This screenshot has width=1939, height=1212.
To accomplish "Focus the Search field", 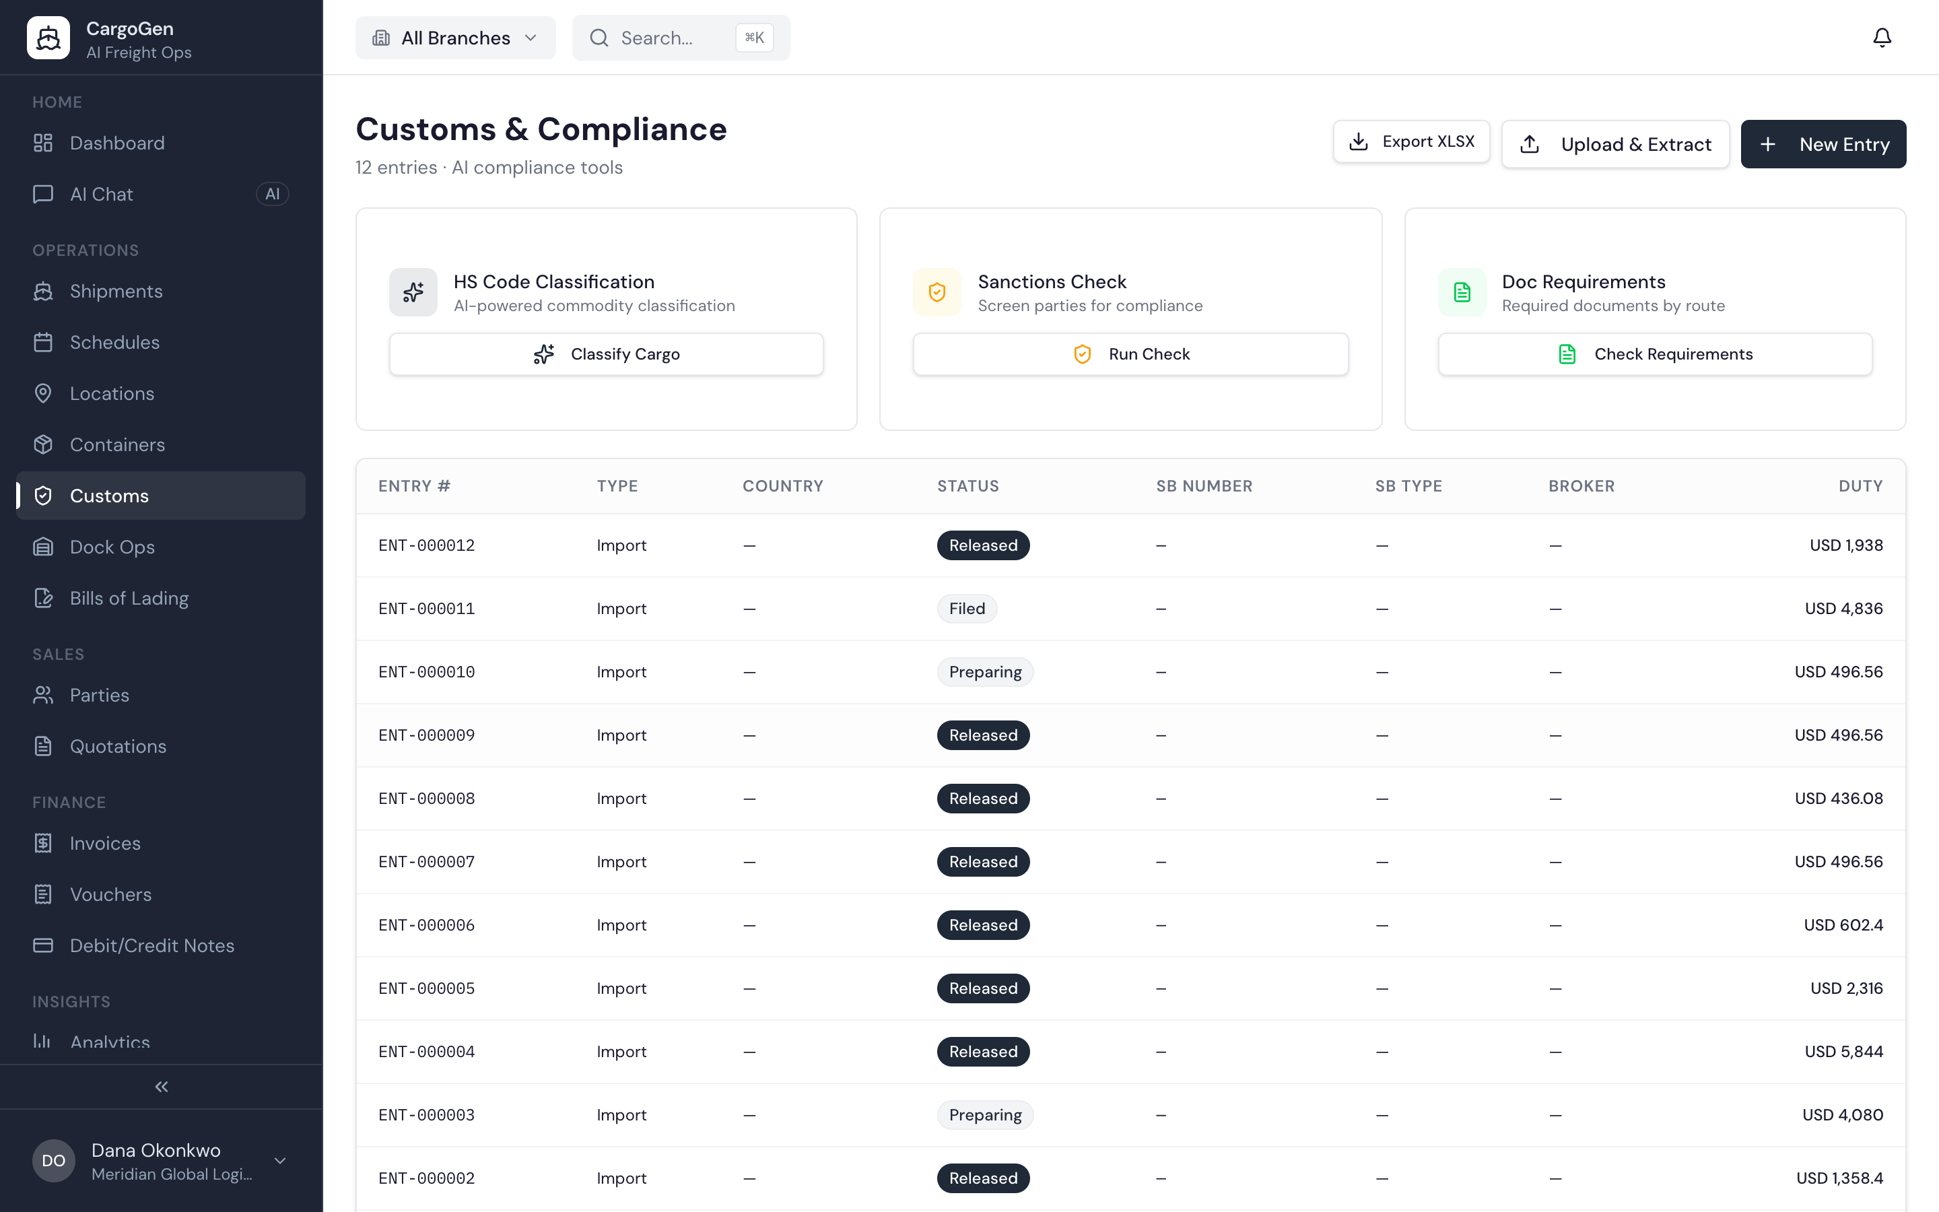I will pos(680,38).
